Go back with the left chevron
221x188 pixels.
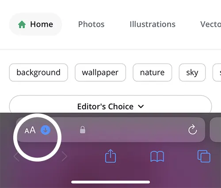tap(16, 156)
